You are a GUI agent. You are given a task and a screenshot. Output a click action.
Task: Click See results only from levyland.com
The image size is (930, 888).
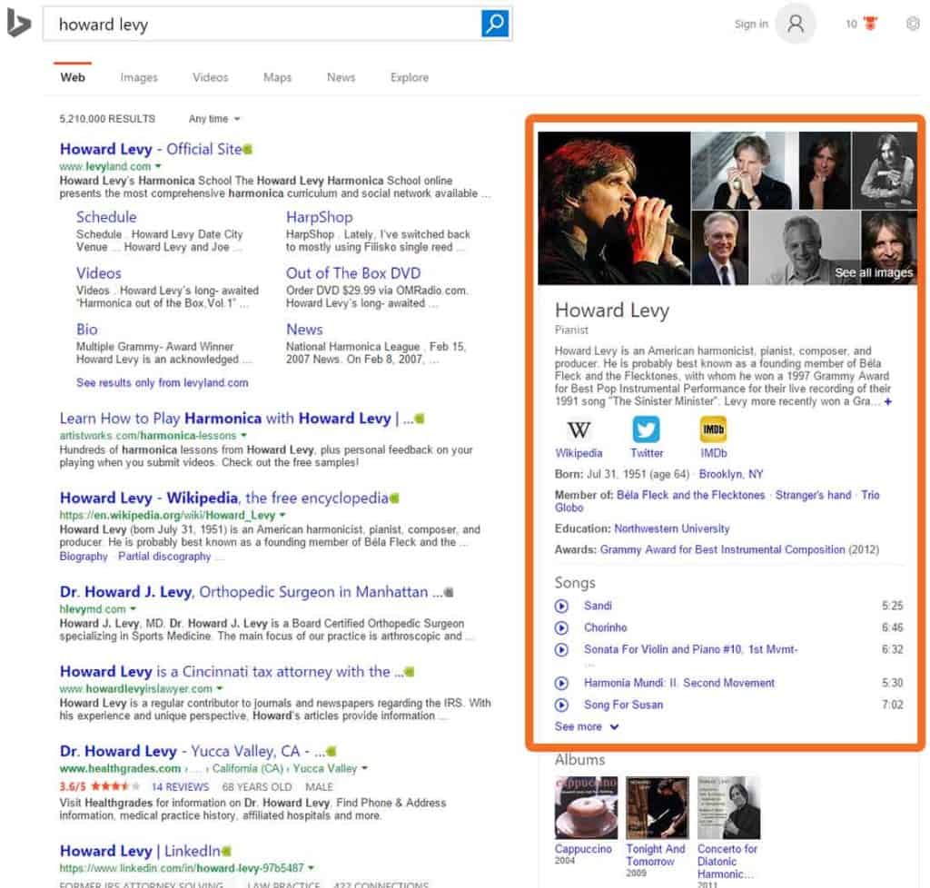click(x=162, y=383)
